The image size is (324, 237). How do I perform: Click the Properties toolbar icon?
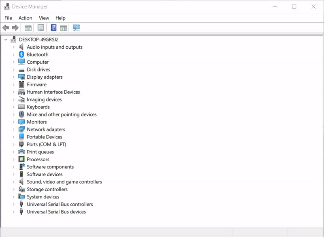(41, 28)
